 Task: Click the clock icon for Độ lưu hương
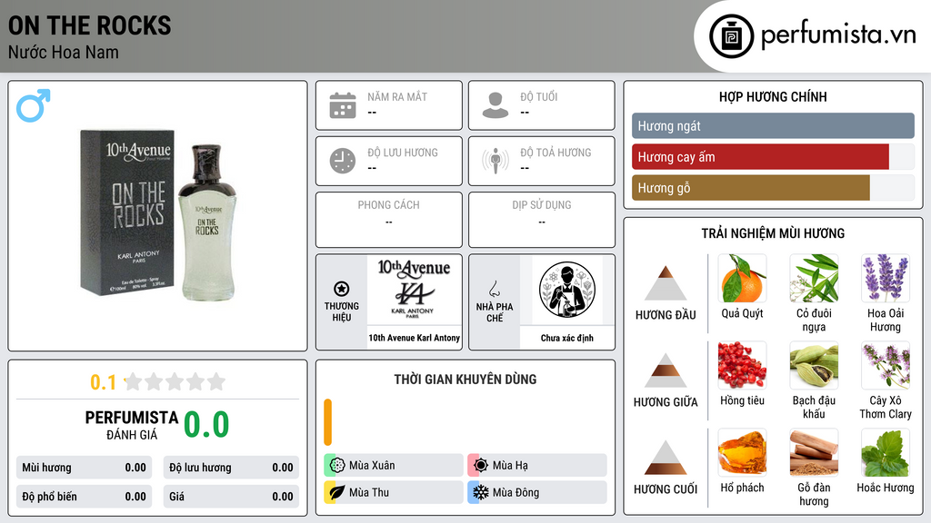point(343,161)
